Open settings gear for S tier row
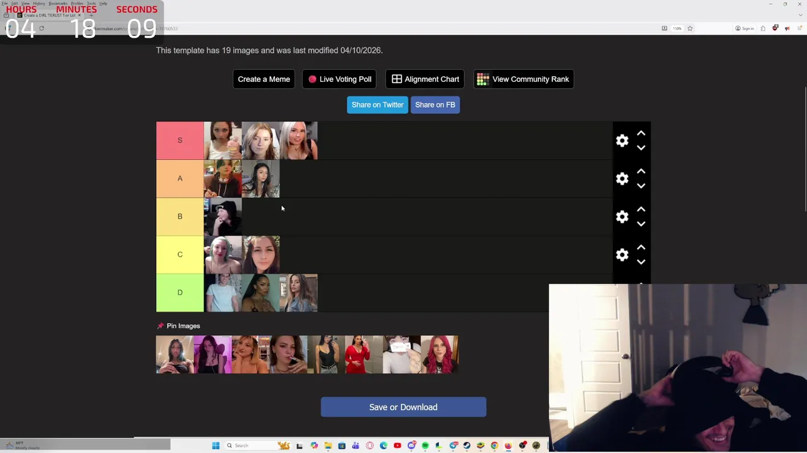 coord(622,140)
